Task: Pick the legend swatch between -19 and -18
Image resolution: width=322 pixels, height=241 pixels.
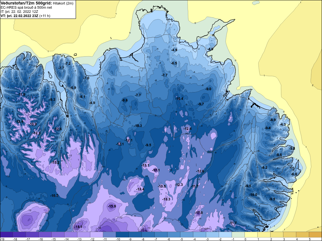Action: point(6,235)
